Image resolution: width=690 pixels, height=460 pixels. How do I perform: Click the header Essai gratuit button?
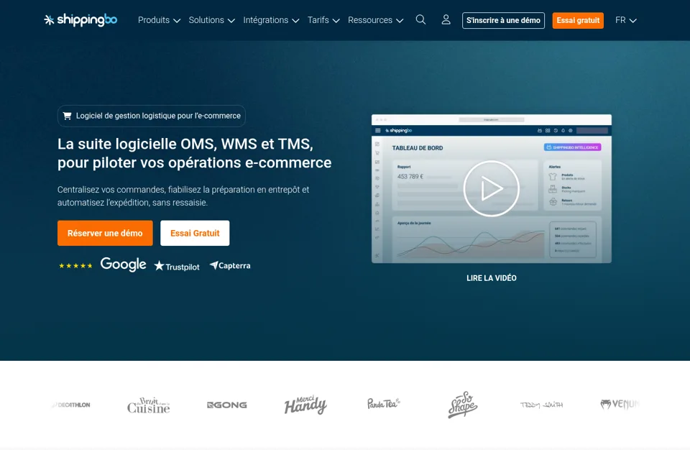pyautogui.click(x=578, y=20)
